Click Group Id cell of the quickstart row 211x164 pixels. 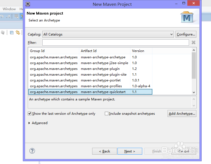[x=54, y=92]
